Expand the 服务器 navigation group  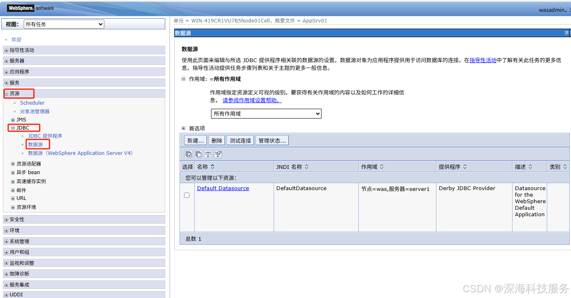(6, 61)
